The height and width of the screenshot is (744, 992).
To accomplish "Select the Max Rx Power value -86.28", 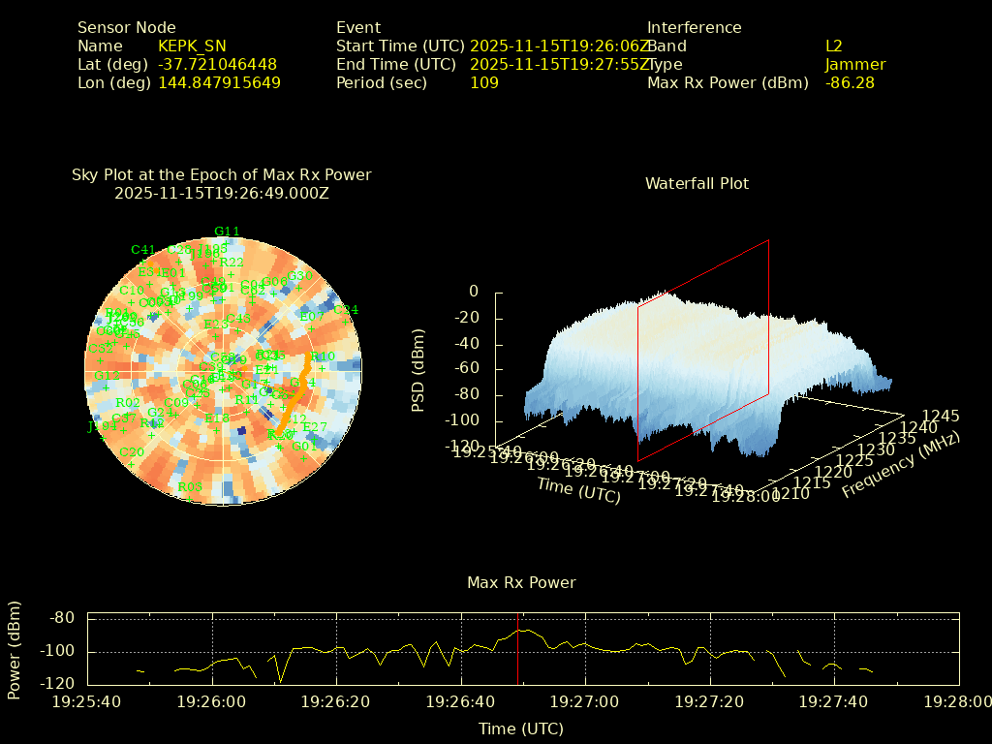I will [850, 83].
